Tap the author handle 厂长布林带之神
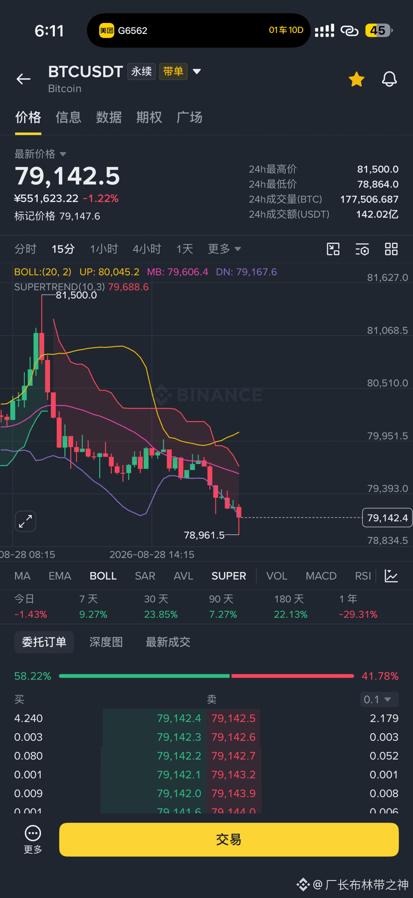The width and height of the screenshot is (413, 898). pyautogui.click(x=367, y=885)
